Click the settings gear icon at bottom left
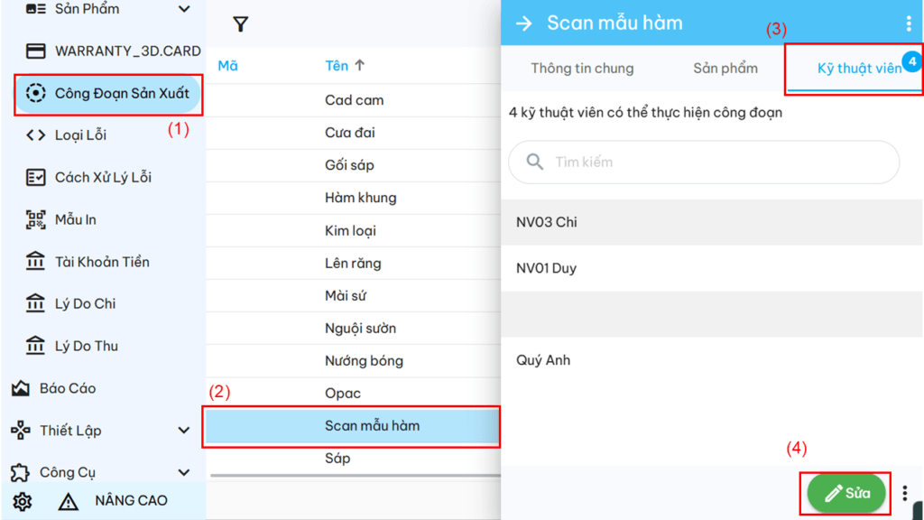 23,501
